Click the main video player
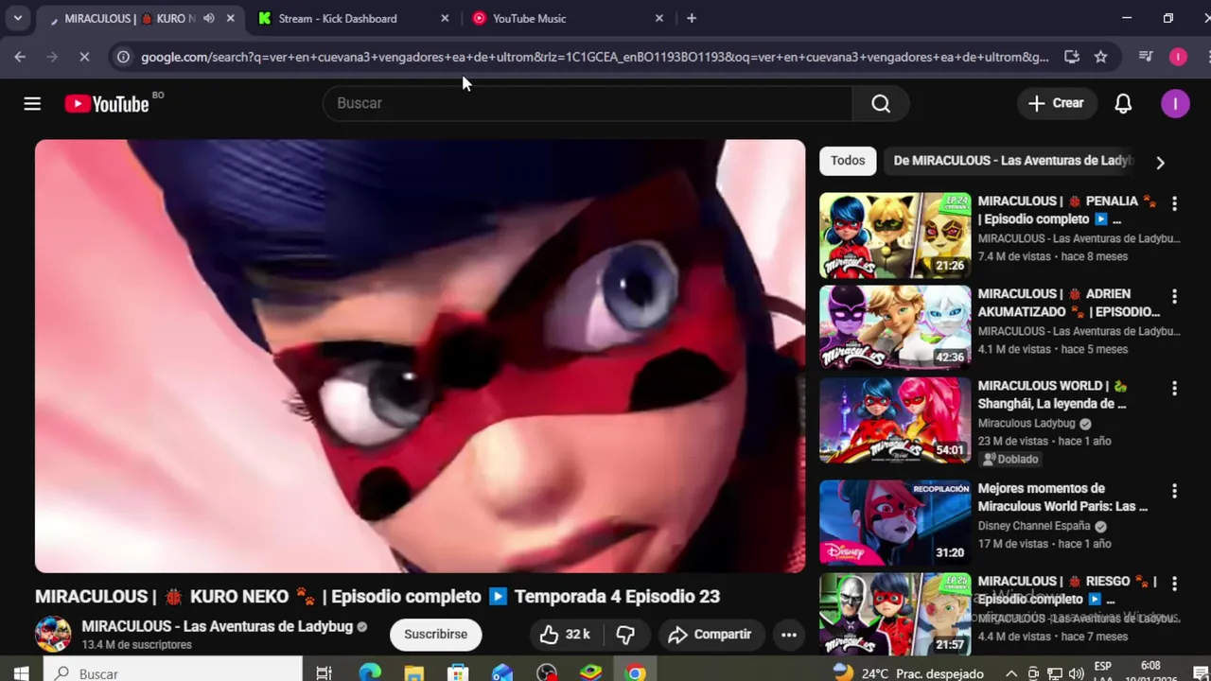The width and height of the screenshot is (1211, 681). click(x=420, y=356)
